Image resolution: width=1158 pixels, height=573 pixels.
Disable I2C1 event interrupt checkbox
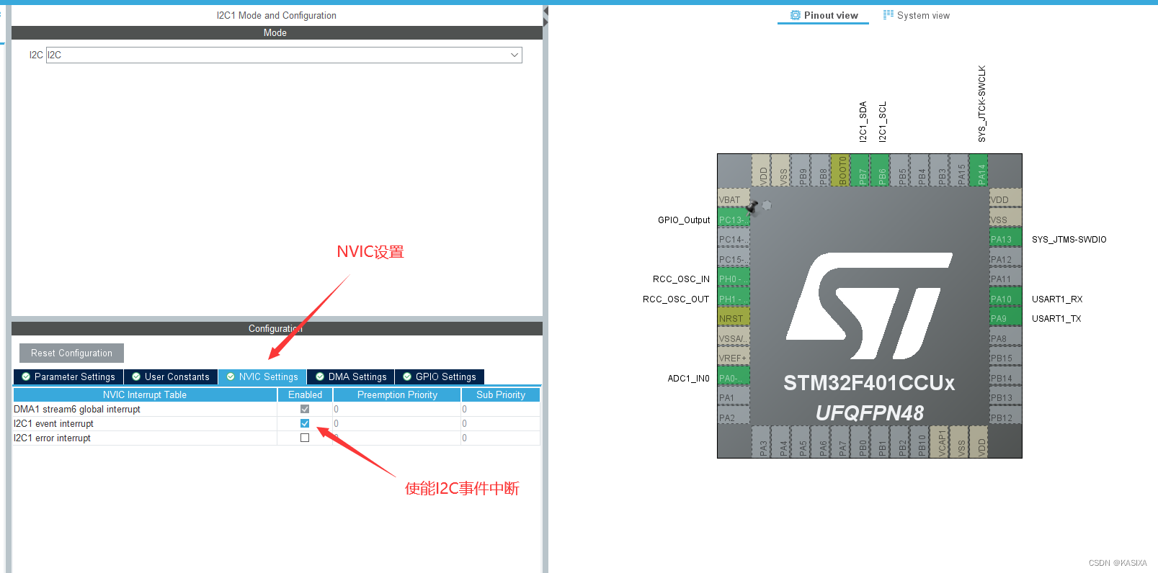coord(305,423)
